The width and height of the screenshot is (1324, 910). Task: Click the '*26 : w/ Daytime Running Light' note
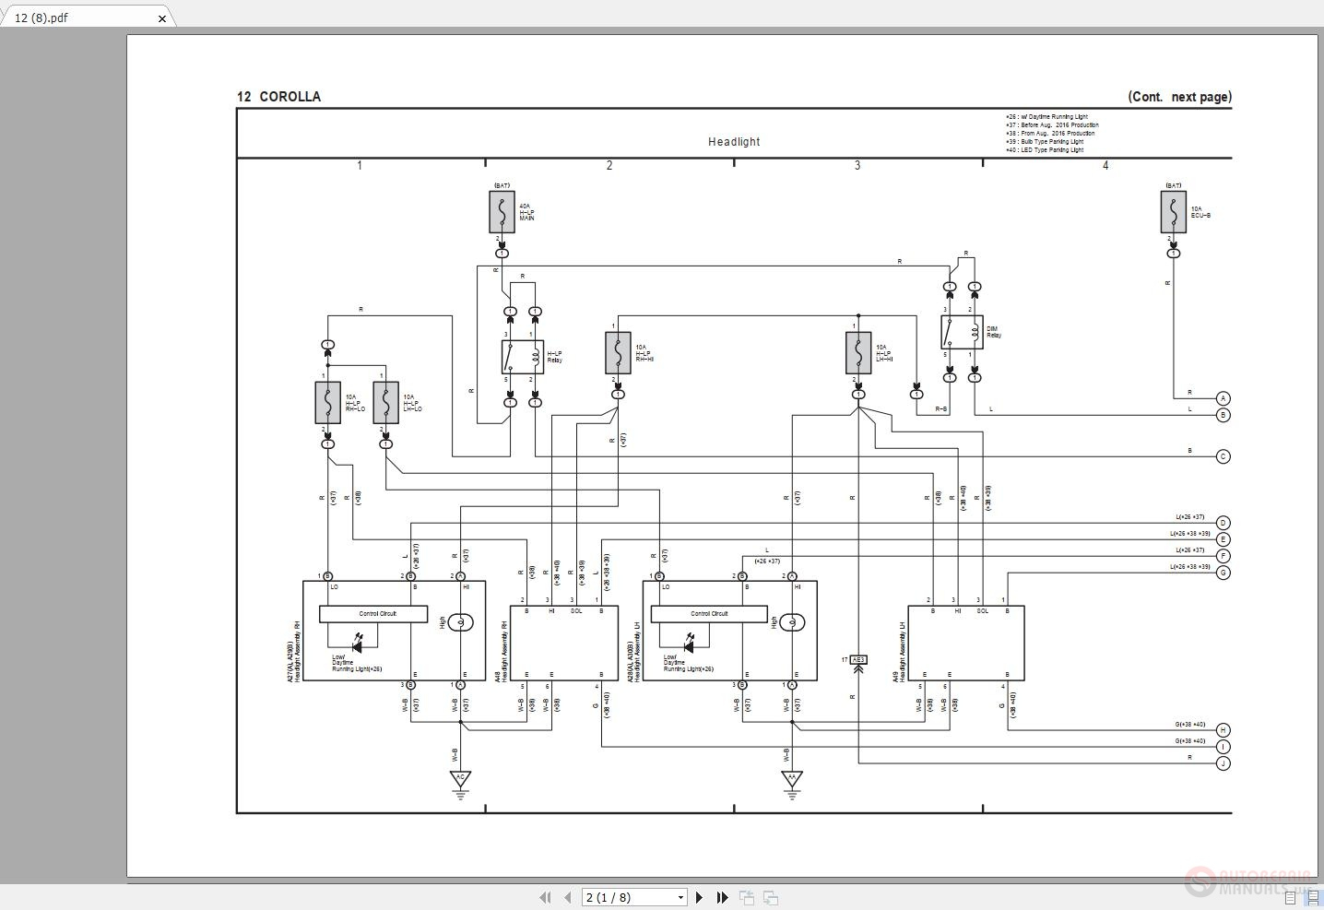click(x=1046, y=117)
